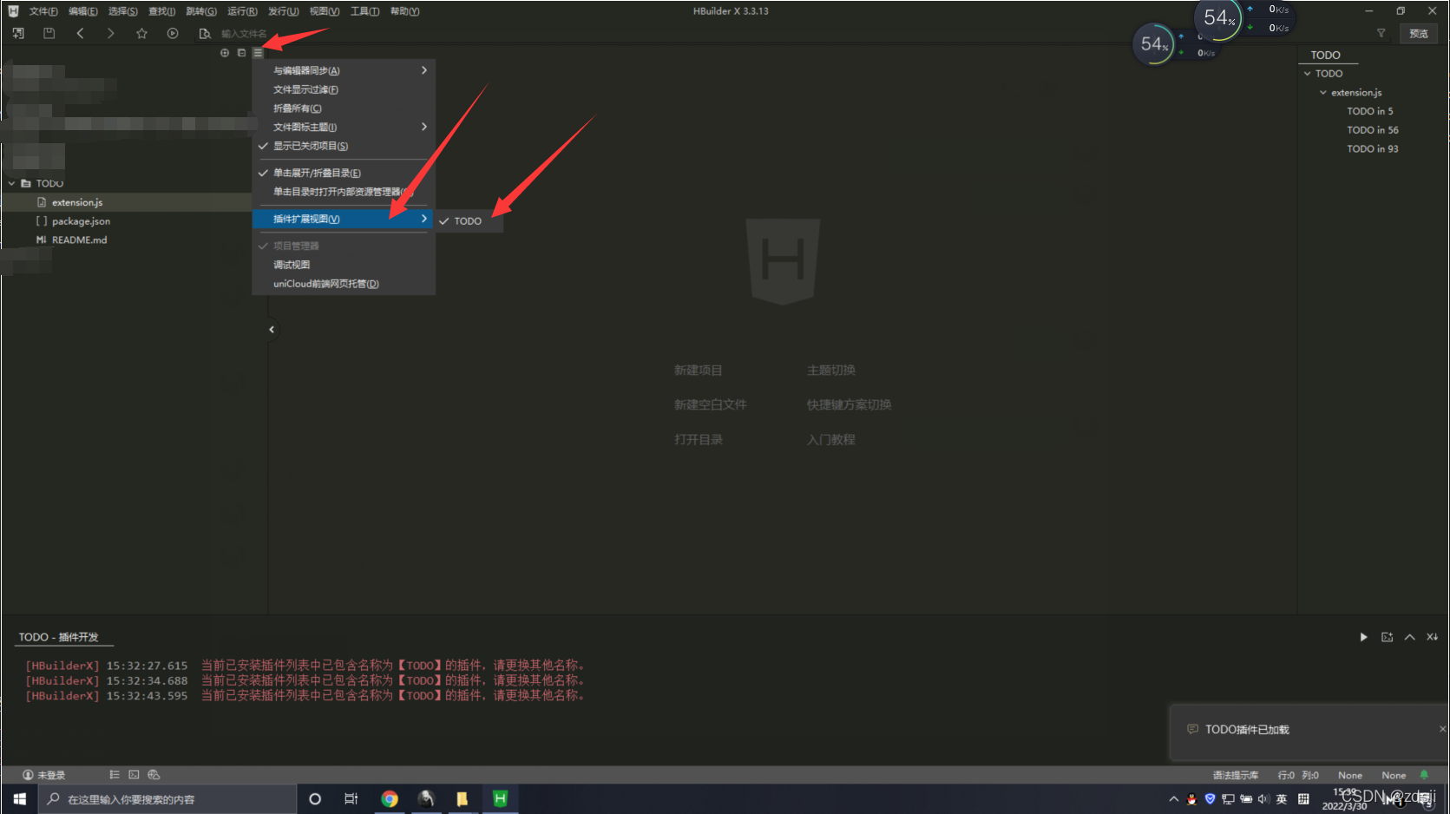
Task: Open 与编辑器同步(A) submenu
Action: pyautogui.click(x=344, y=70)
